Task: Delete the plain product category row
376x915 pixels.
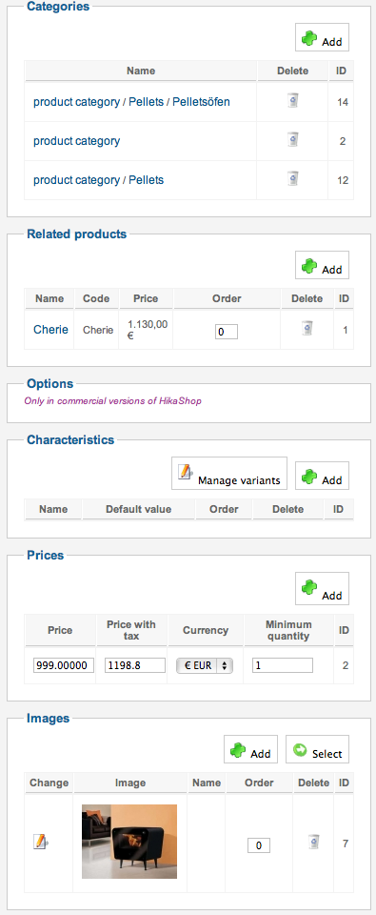Action: pos(293,139)
